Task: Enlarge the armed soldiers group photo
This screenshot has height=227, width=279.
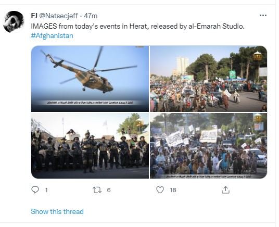Action: click(x=90, y=146)
